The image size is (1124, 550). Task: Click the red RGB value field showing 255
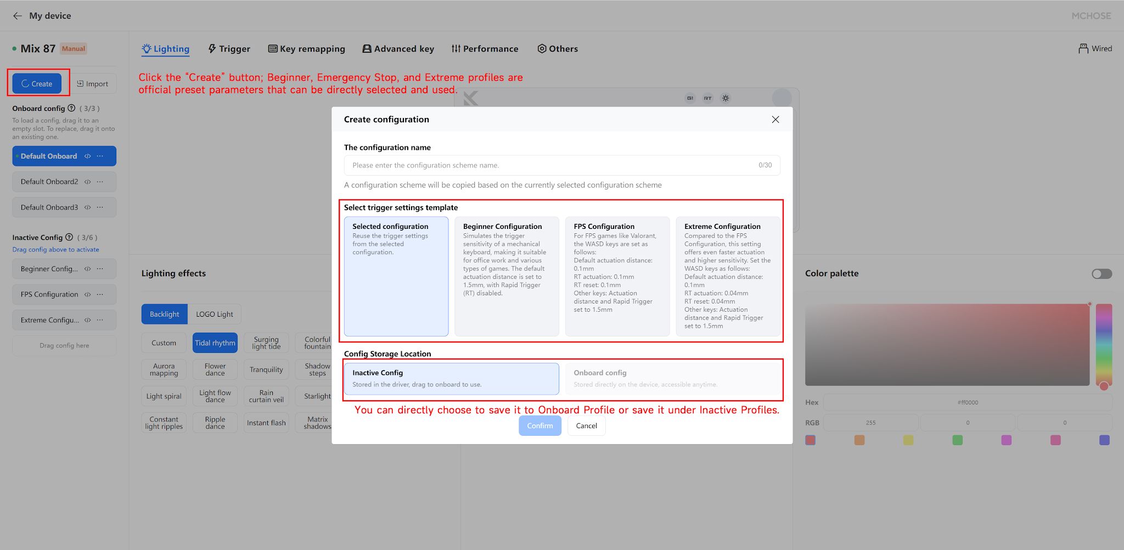point(871,423)
